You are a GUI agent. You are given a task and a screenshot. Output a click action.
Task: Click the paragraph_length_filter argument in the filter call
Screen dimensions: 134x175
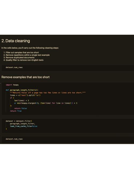pyautogui.click(x=23, y=124)
